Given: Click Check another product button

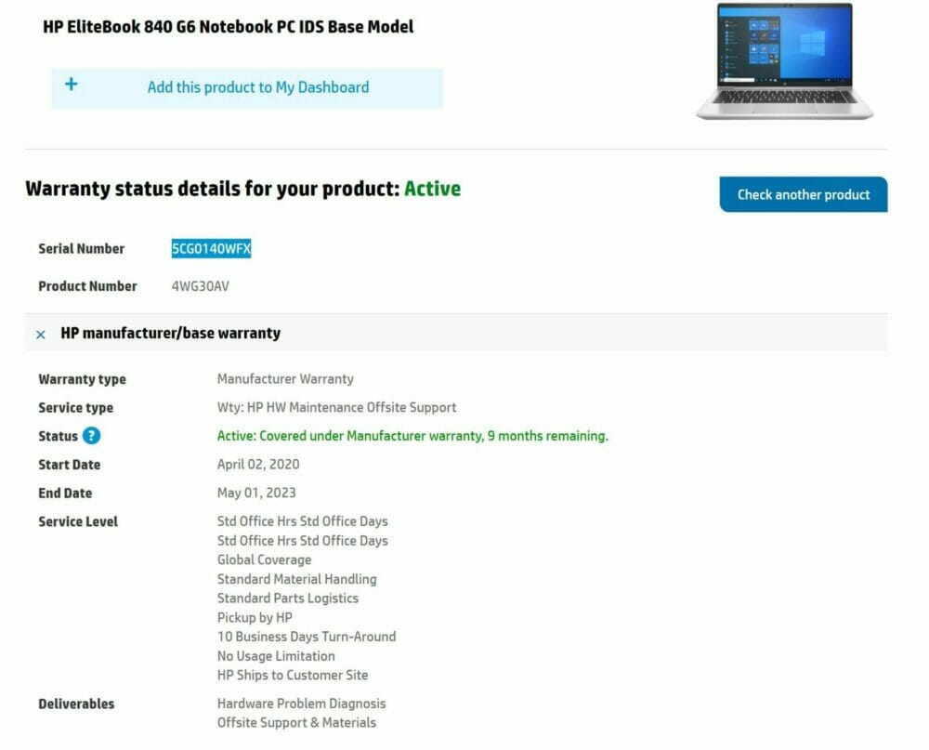Looking at the screenshot, I should click(804, 194).
